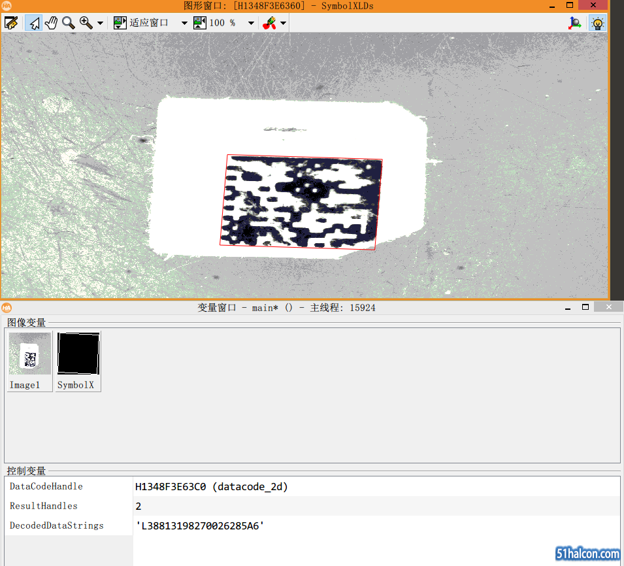
Task: Select the Image1 variable thumbnail
Action: pyautogui.click(x=30, y=361)
